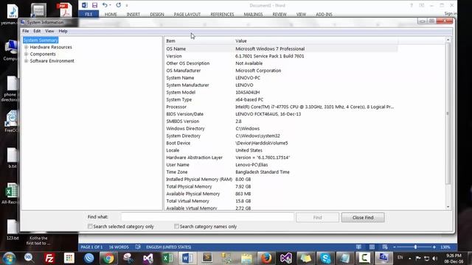Open Excel from the taskbar
This screenshot has height=265, width=472.
point(167,258)
